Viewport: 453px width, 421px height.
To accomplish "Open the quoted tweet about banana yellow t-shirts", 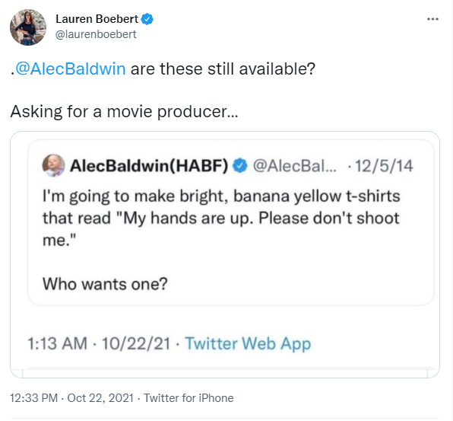I will [x=231, y=222].
